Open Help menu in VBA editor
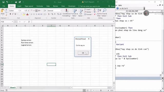 tap(120, 5)
